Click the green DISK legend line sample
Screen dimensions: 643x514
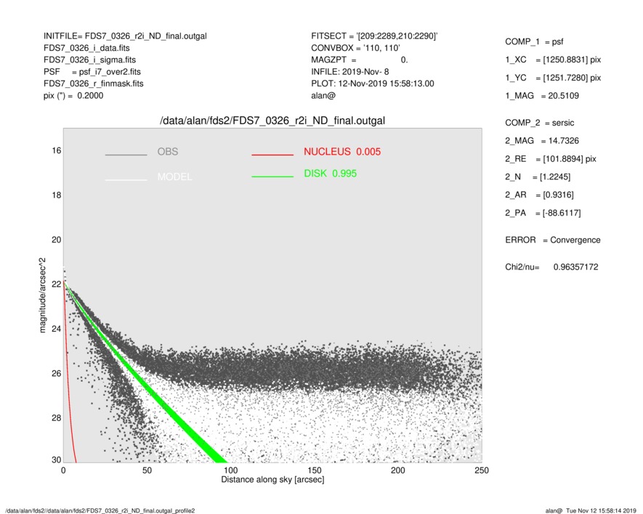[x=272, y=176]
